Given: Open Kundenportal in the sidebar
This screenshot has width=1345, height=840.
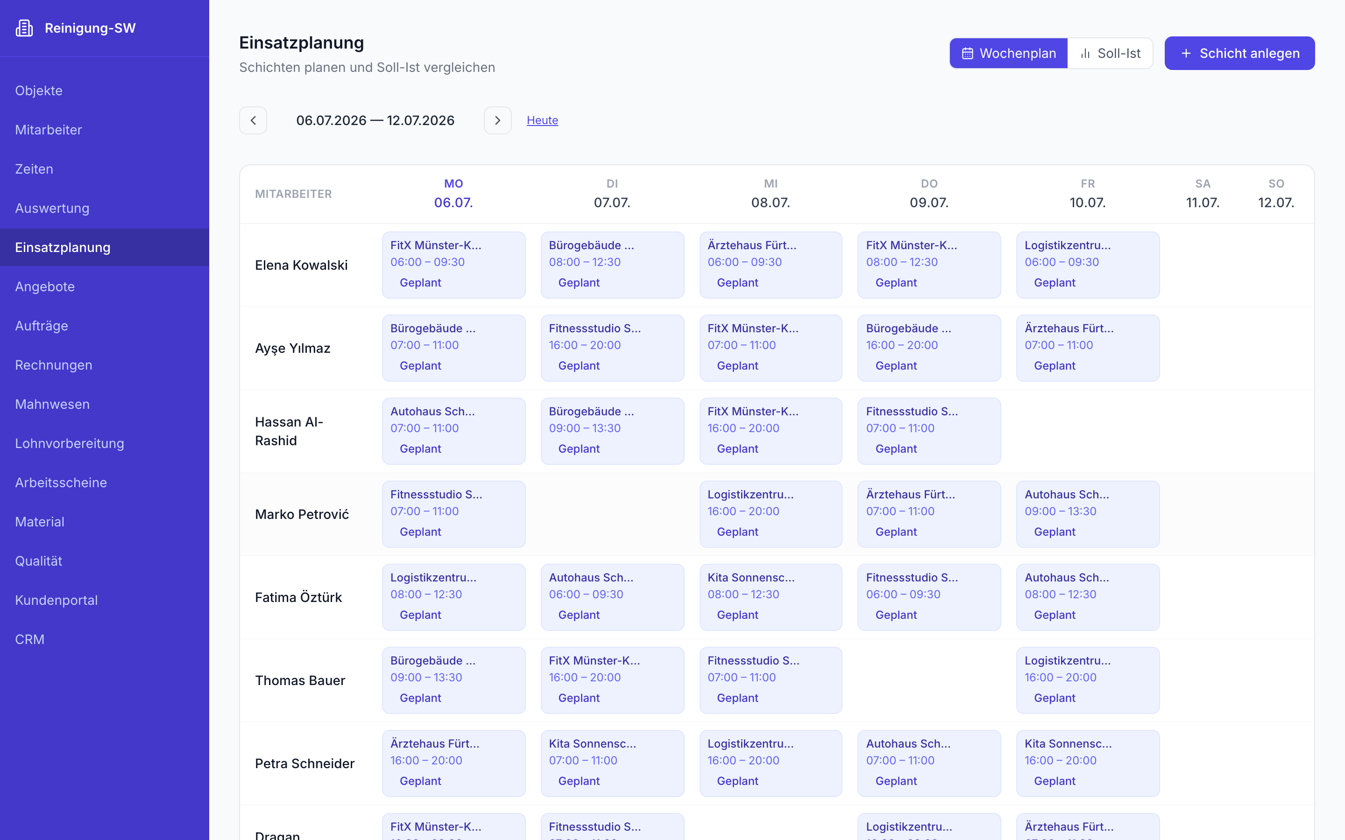Looking at the screenshot, I should click(x=105, y=600).
